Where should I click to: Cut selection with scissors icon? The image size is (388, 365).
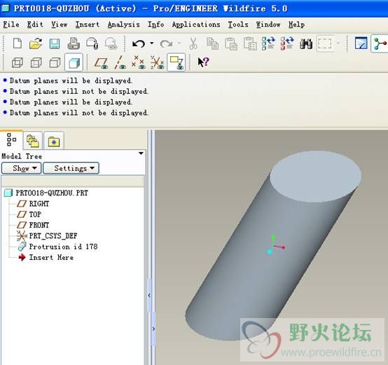coord(193,44)
